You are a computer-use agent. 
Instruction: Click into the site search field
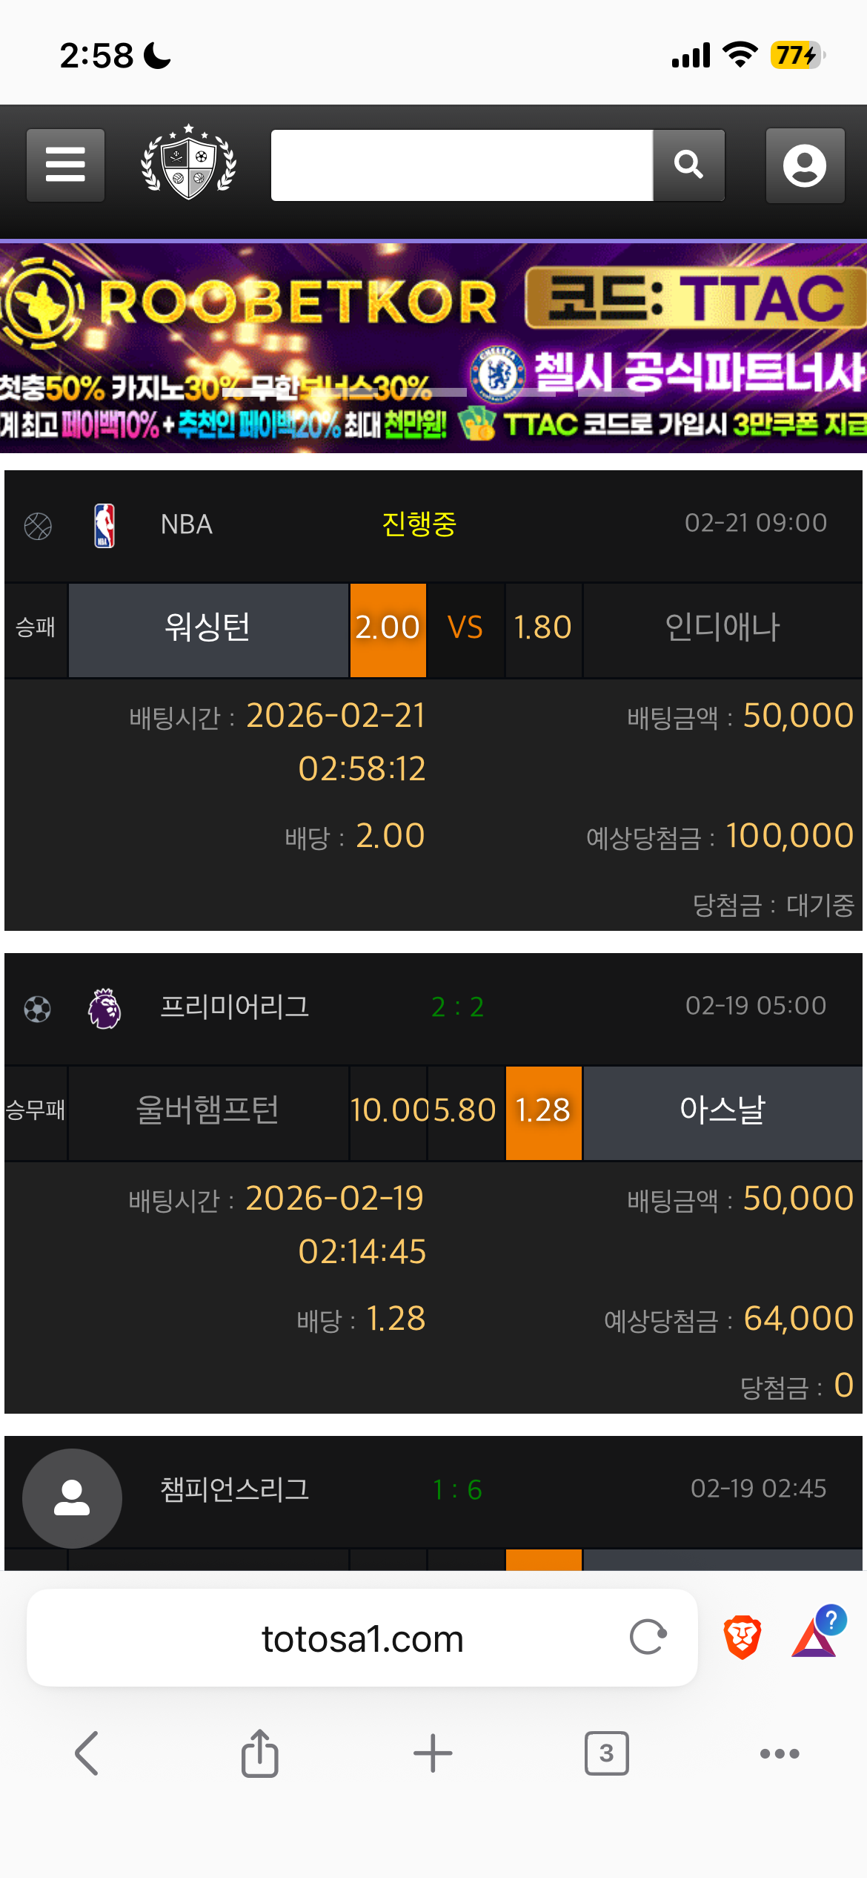click(462, 165)
